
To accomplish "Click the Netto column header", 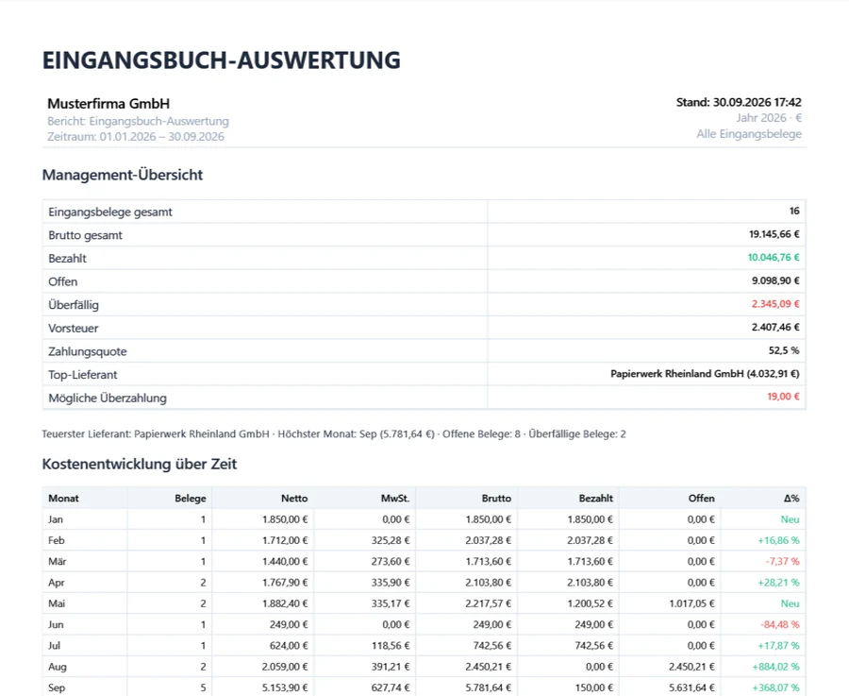I will 294,498.
